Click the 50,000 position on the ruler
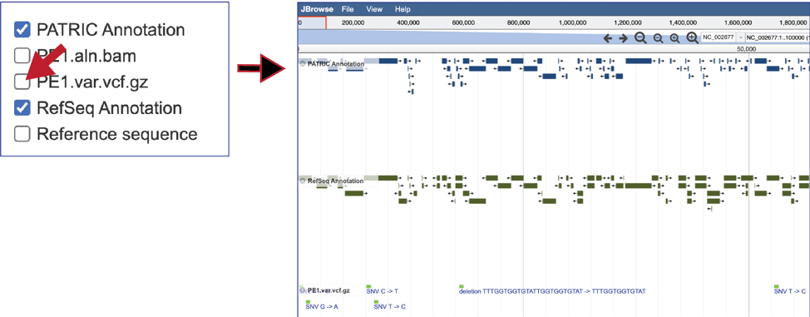Image resolution: width=810 pixels, height=317 pixels. (747, 48)
